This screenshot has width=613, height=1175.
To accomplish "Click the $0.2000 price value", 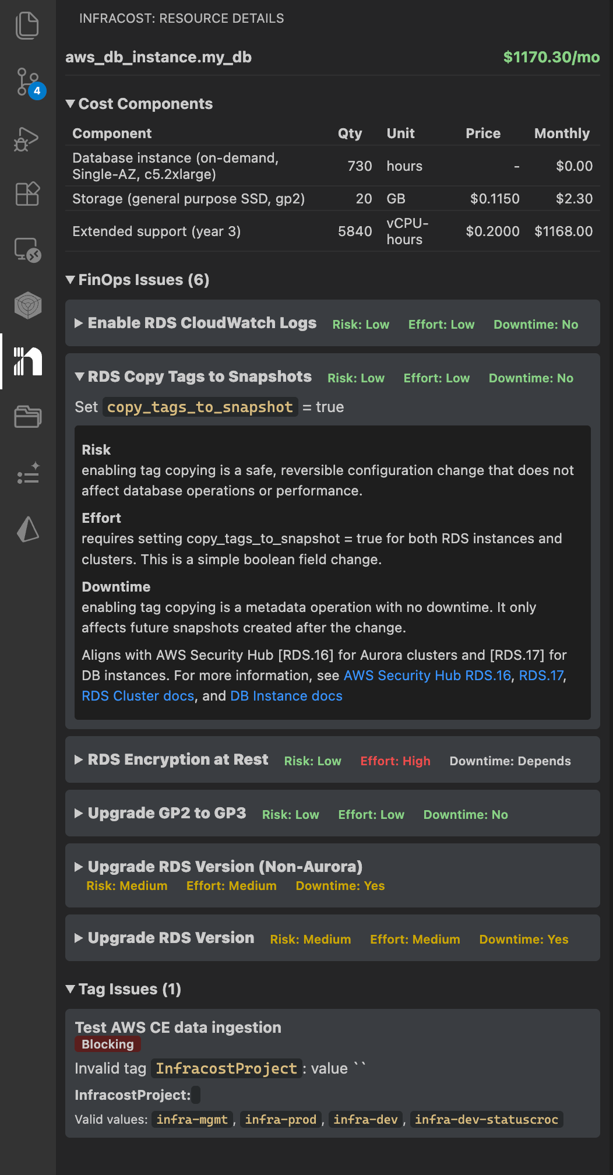I will click(x=492, y=231).
